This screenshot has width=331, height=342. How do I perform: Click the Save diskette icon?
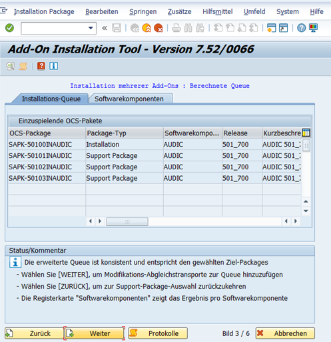(x=117, y=28)
